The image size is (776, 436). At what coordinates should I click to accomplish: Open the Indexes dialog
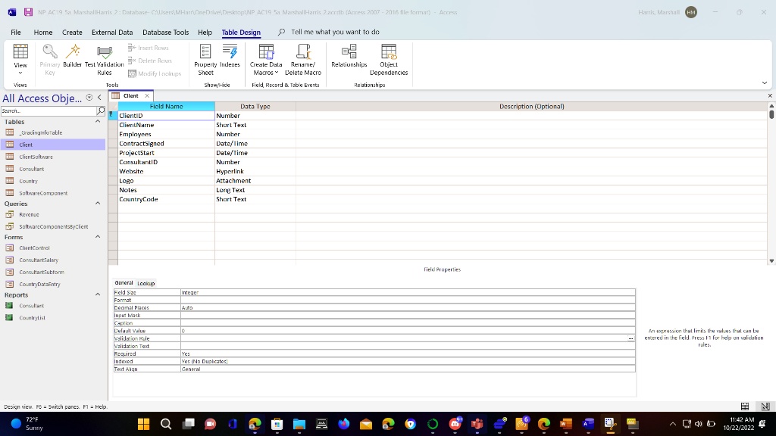coord(230,53)
